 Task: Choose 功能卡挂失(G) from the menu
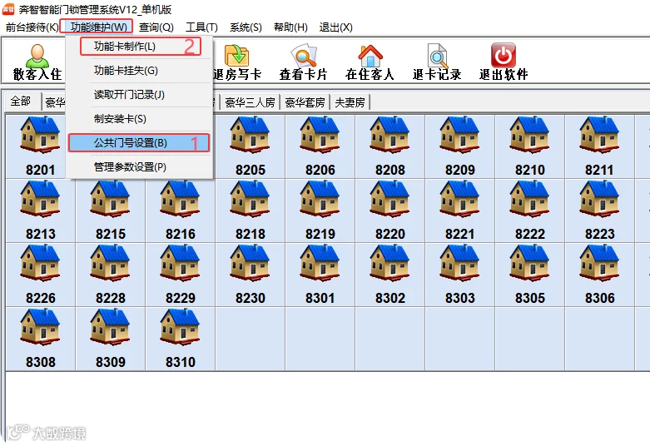140,71
